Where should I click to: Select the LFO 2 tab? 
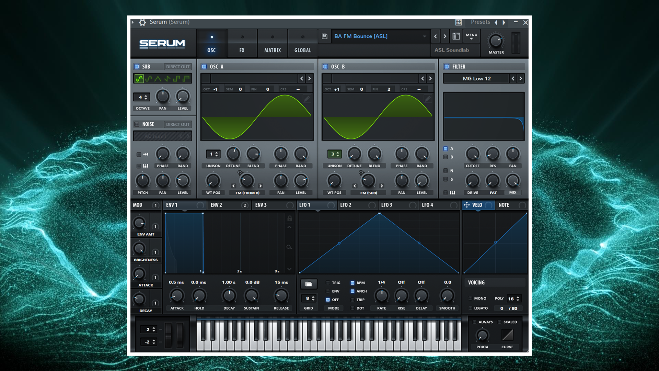(x=357, y=205)
